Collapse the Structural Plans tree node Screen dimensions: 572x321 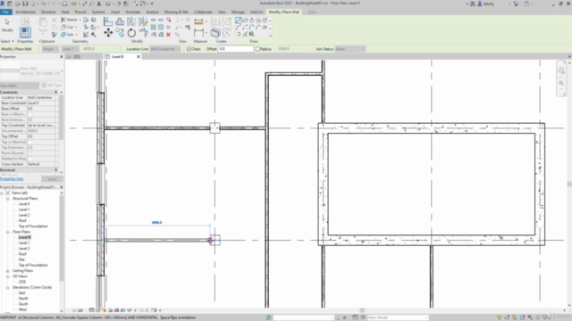click(8, 199)
